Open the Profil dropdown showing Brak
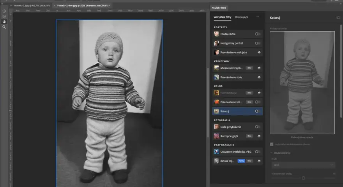Viewport: 343px width, 187px height. point(303,165)
